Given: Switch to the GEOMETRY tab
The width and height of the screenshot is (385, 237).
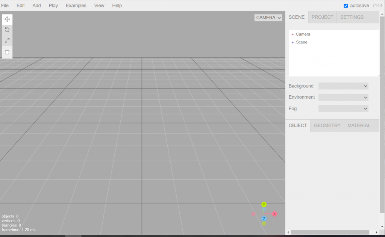Looking at the screenshot, I should tap(327, 126).
